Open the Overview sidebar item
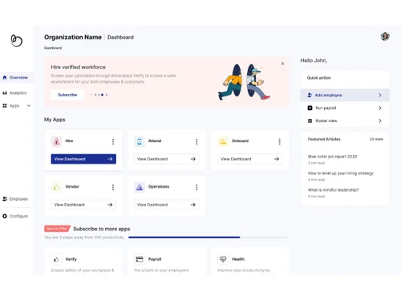This screenshot has width=401, height=301. (x=16, y=78)
